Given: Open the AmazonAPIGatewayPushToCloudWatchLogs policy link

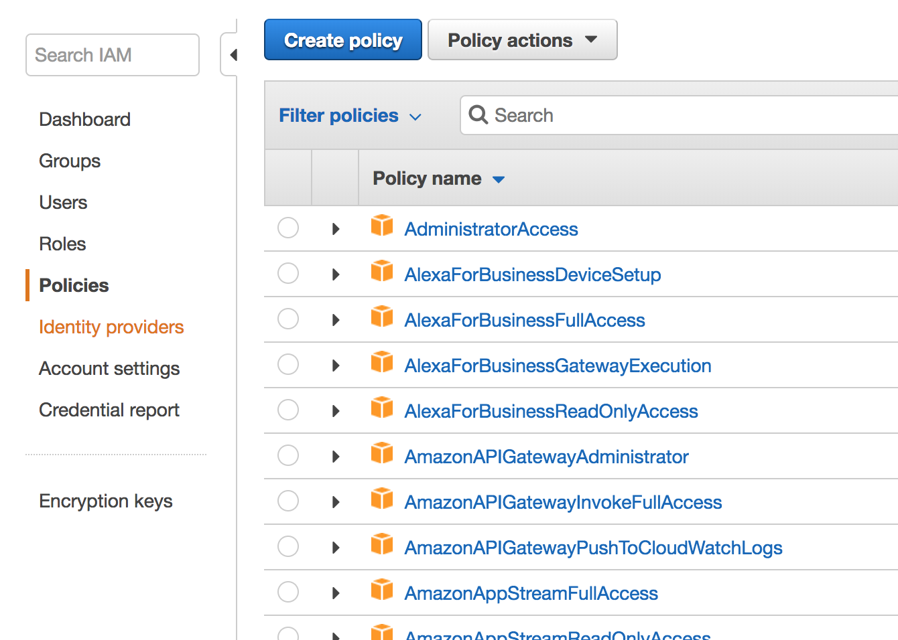Looking at the screenshot, I should click(x=594, y=548).
